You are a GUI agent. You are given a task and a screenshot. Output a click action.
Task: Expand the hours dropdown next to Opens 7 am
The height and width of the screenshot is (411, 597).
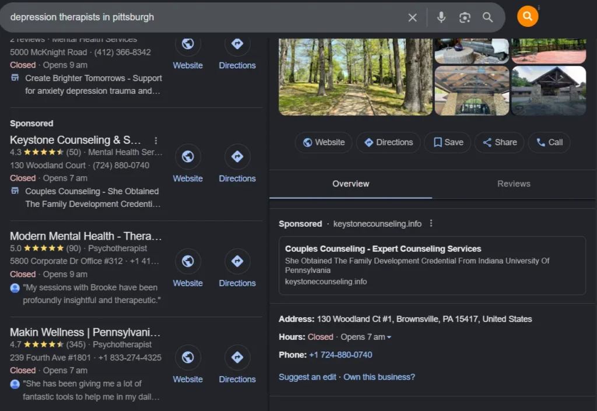coord(389,337)
